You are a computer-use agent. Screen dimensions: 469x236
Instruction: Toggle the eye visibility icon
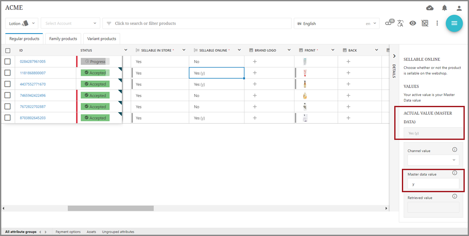click(412, 23)
